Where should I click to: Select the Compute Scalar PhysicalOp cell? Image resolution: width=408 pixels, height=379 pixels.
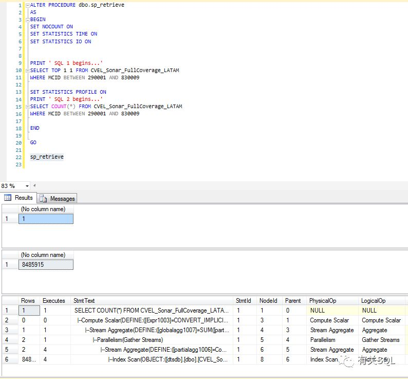click(332, 320)
